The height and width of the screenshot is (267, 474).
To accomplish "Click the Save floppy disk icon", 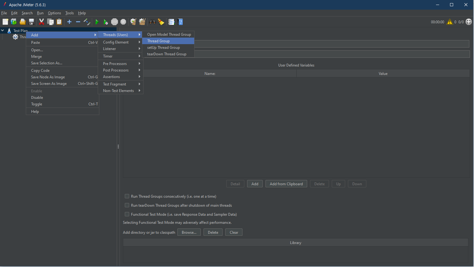I will pyautogui.click(x=31, y=22).
